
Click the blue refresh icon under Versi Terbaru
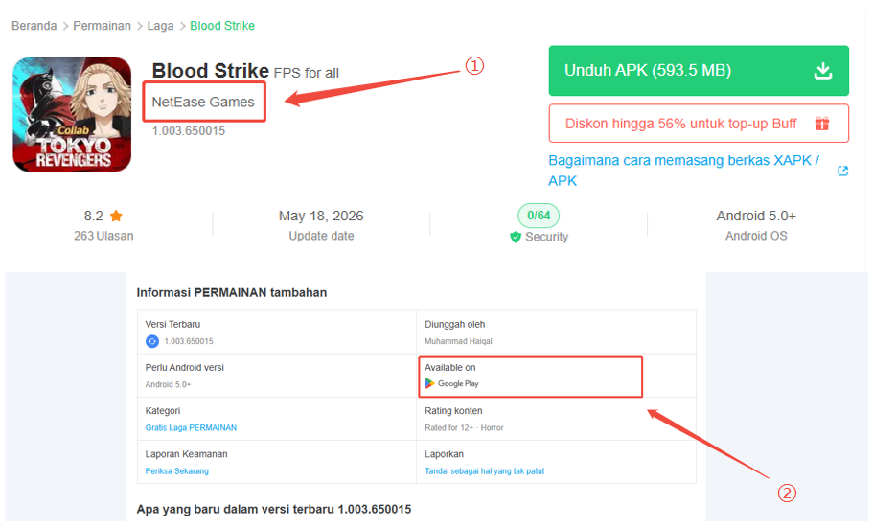click(152, 341)
